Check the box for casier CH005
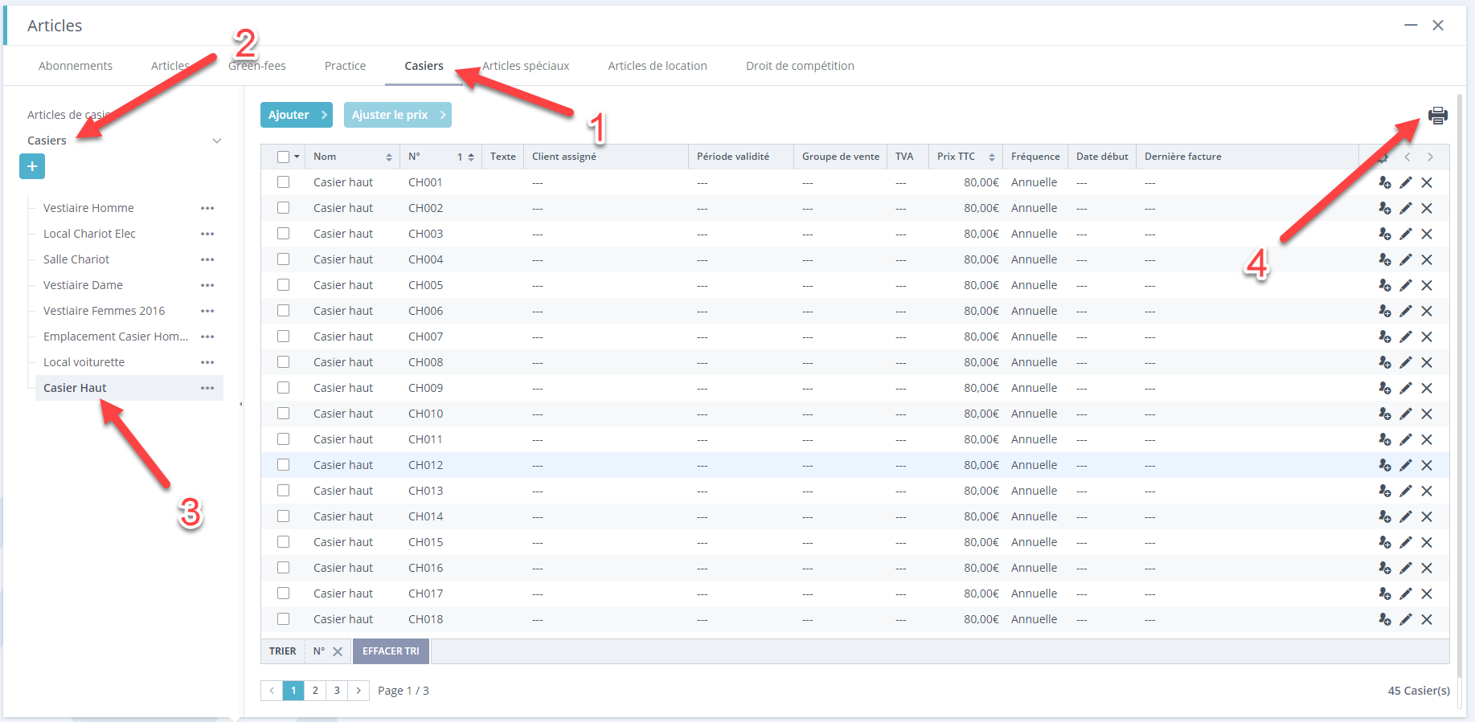1475x722 pixels. [283, 285]
